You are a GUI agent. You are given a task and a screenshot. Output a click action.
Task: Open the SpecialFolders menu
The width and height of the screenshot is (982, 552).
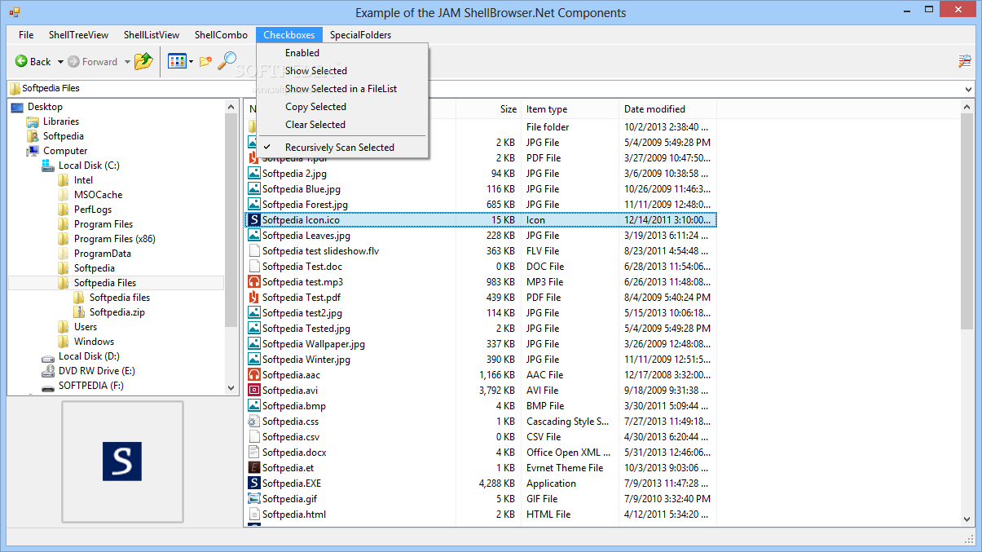(360, 35)
